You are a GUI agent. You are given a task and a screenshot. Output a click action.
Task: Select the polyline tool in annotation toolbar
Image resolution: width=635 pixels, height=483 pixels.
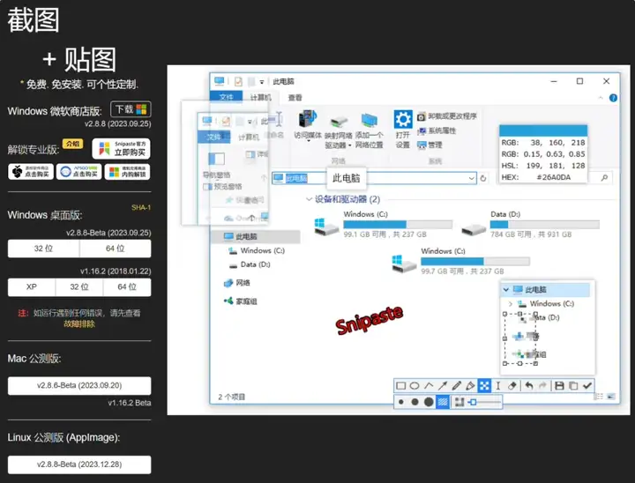pyautogui.click(x=429, y=386)
